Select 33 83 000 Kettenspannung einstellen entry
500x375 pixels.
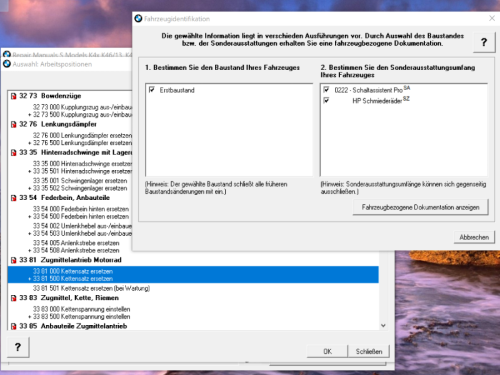pos(81,309)
